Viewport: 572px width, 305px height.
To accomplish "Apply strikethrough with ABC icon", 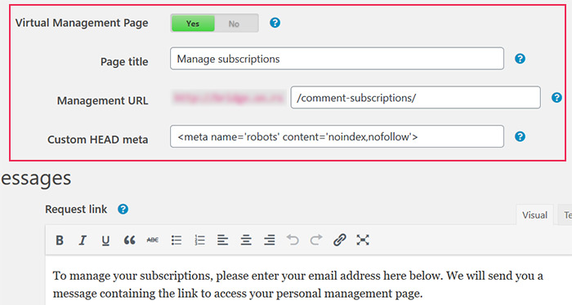I will [153, 240].
